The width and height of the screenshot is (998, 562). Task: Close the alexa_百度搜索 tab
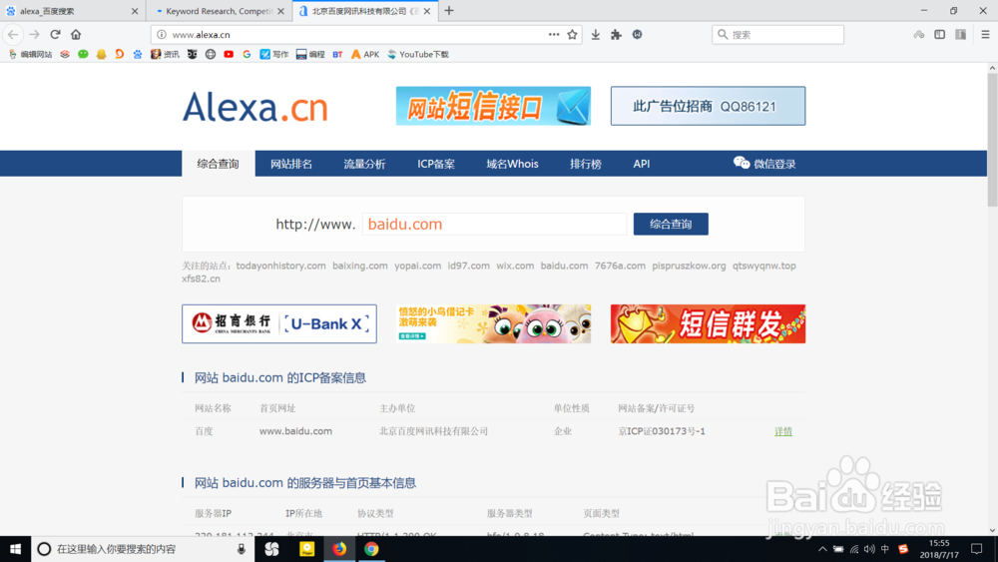point(135,11)
